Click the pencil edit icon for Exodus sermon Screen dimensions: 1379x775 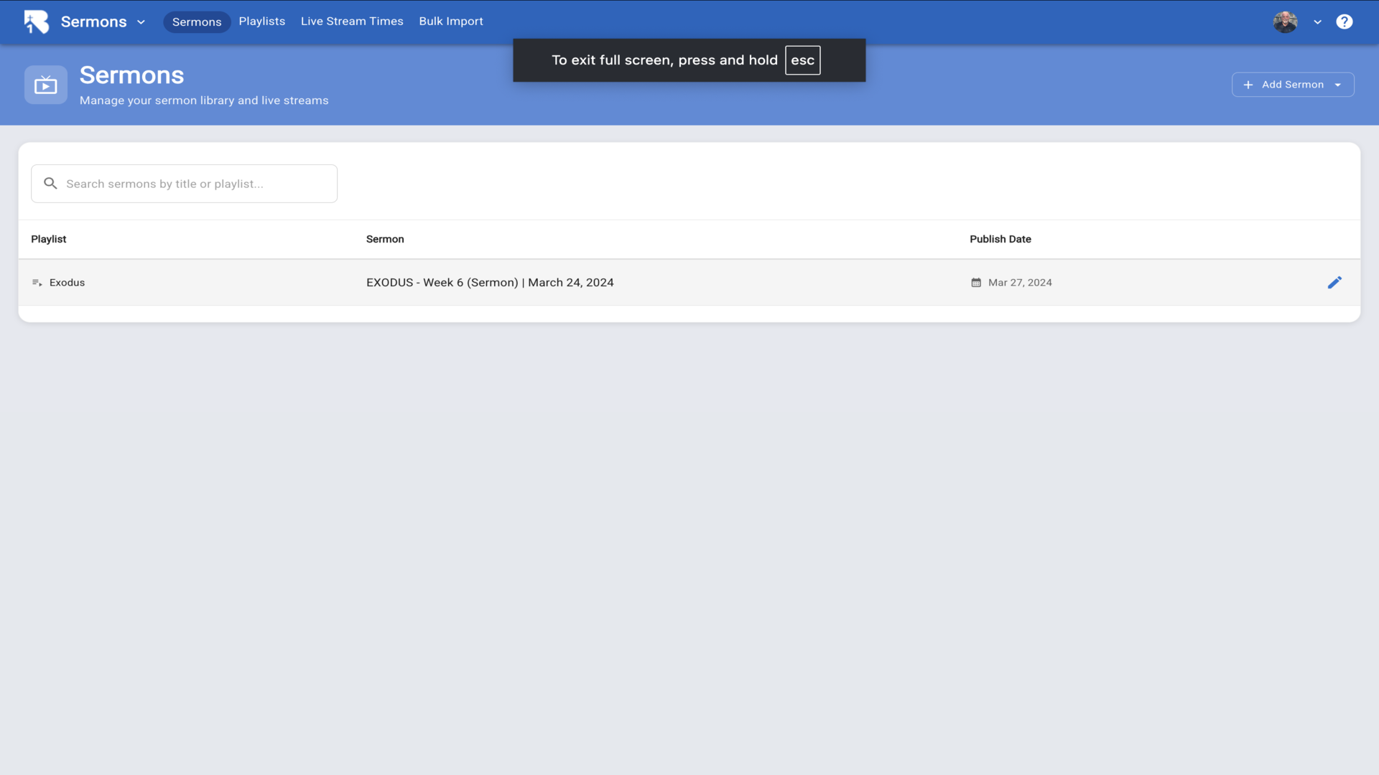point(1334,283)
